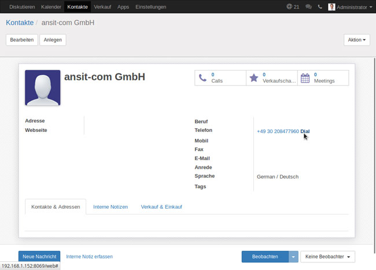This screenshot has width=376, height=270.
Task: Click the Administrator avatar picture
Action: click(331, 7)
